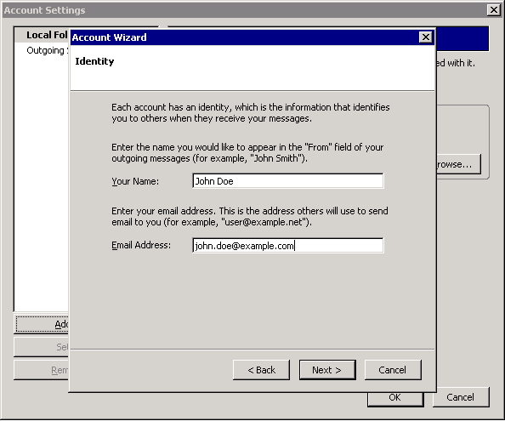Click the Email Address label
This screenshot has width=505, height=421.
tap(141, 245)
